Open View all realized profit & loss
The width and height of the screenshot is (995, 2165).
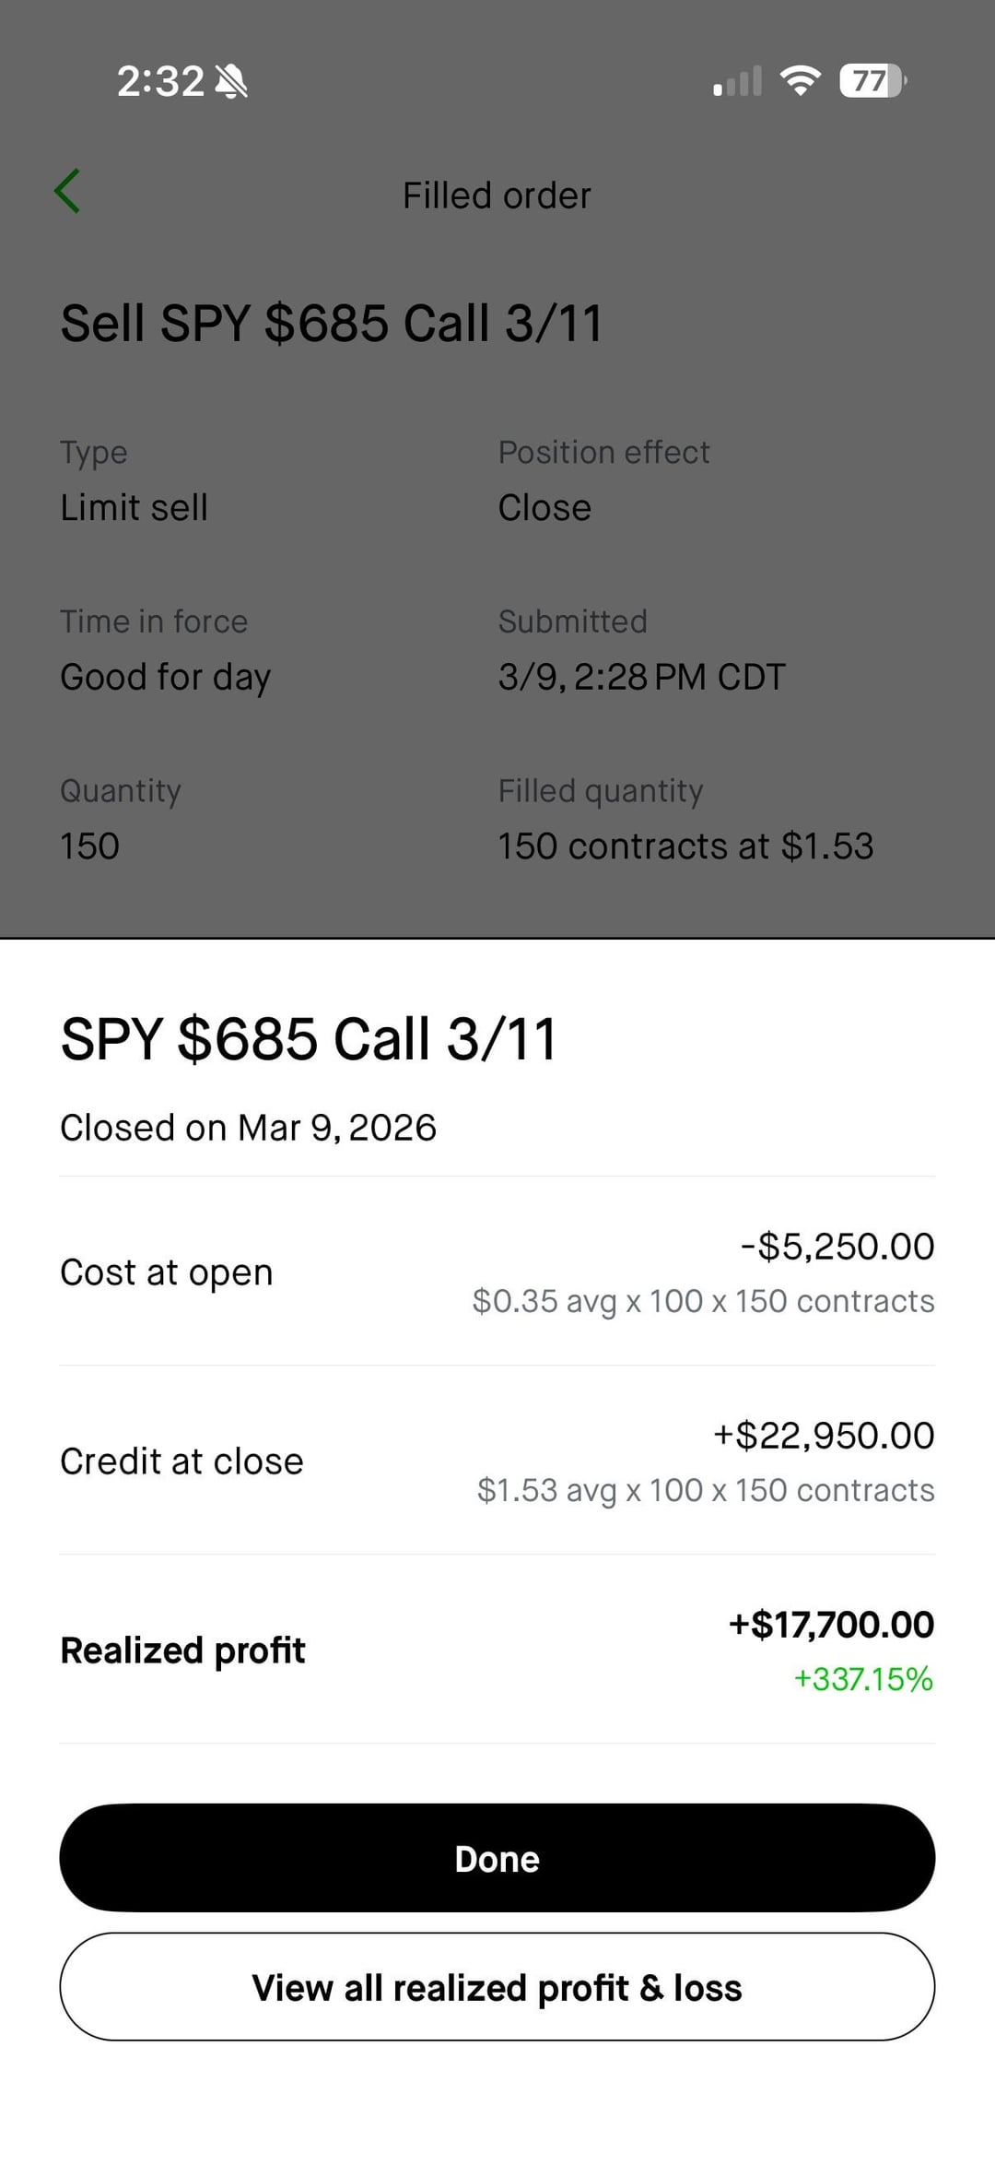pos(497,1987)
